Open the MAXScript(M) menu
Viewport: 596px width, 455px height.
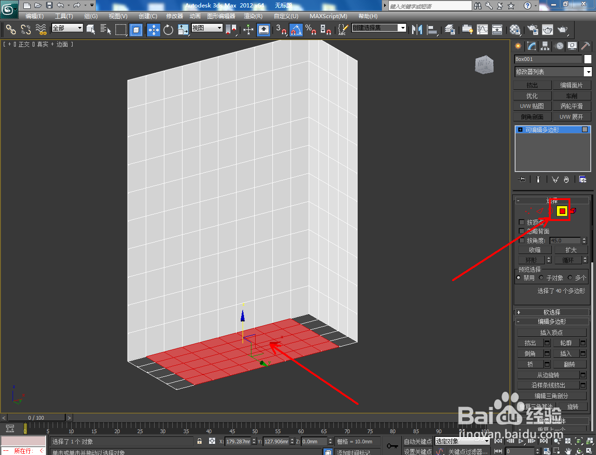pyautogui.click(x=328, y=16)
